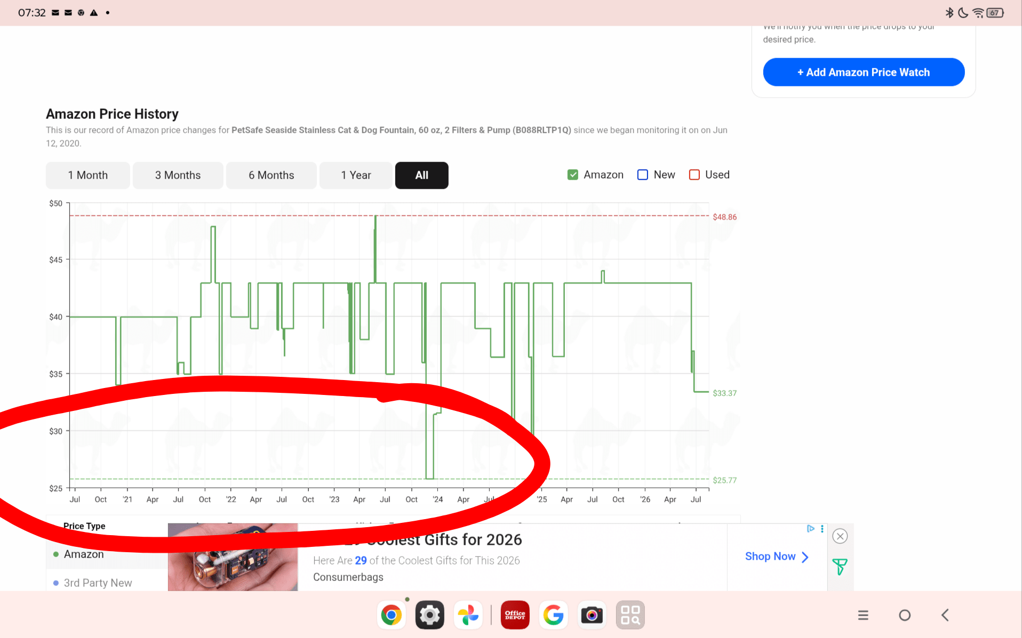The width and height of the screenshot is (1022, 638).
Task: Tap the battery indicator icon
Action: click(995, 13)
